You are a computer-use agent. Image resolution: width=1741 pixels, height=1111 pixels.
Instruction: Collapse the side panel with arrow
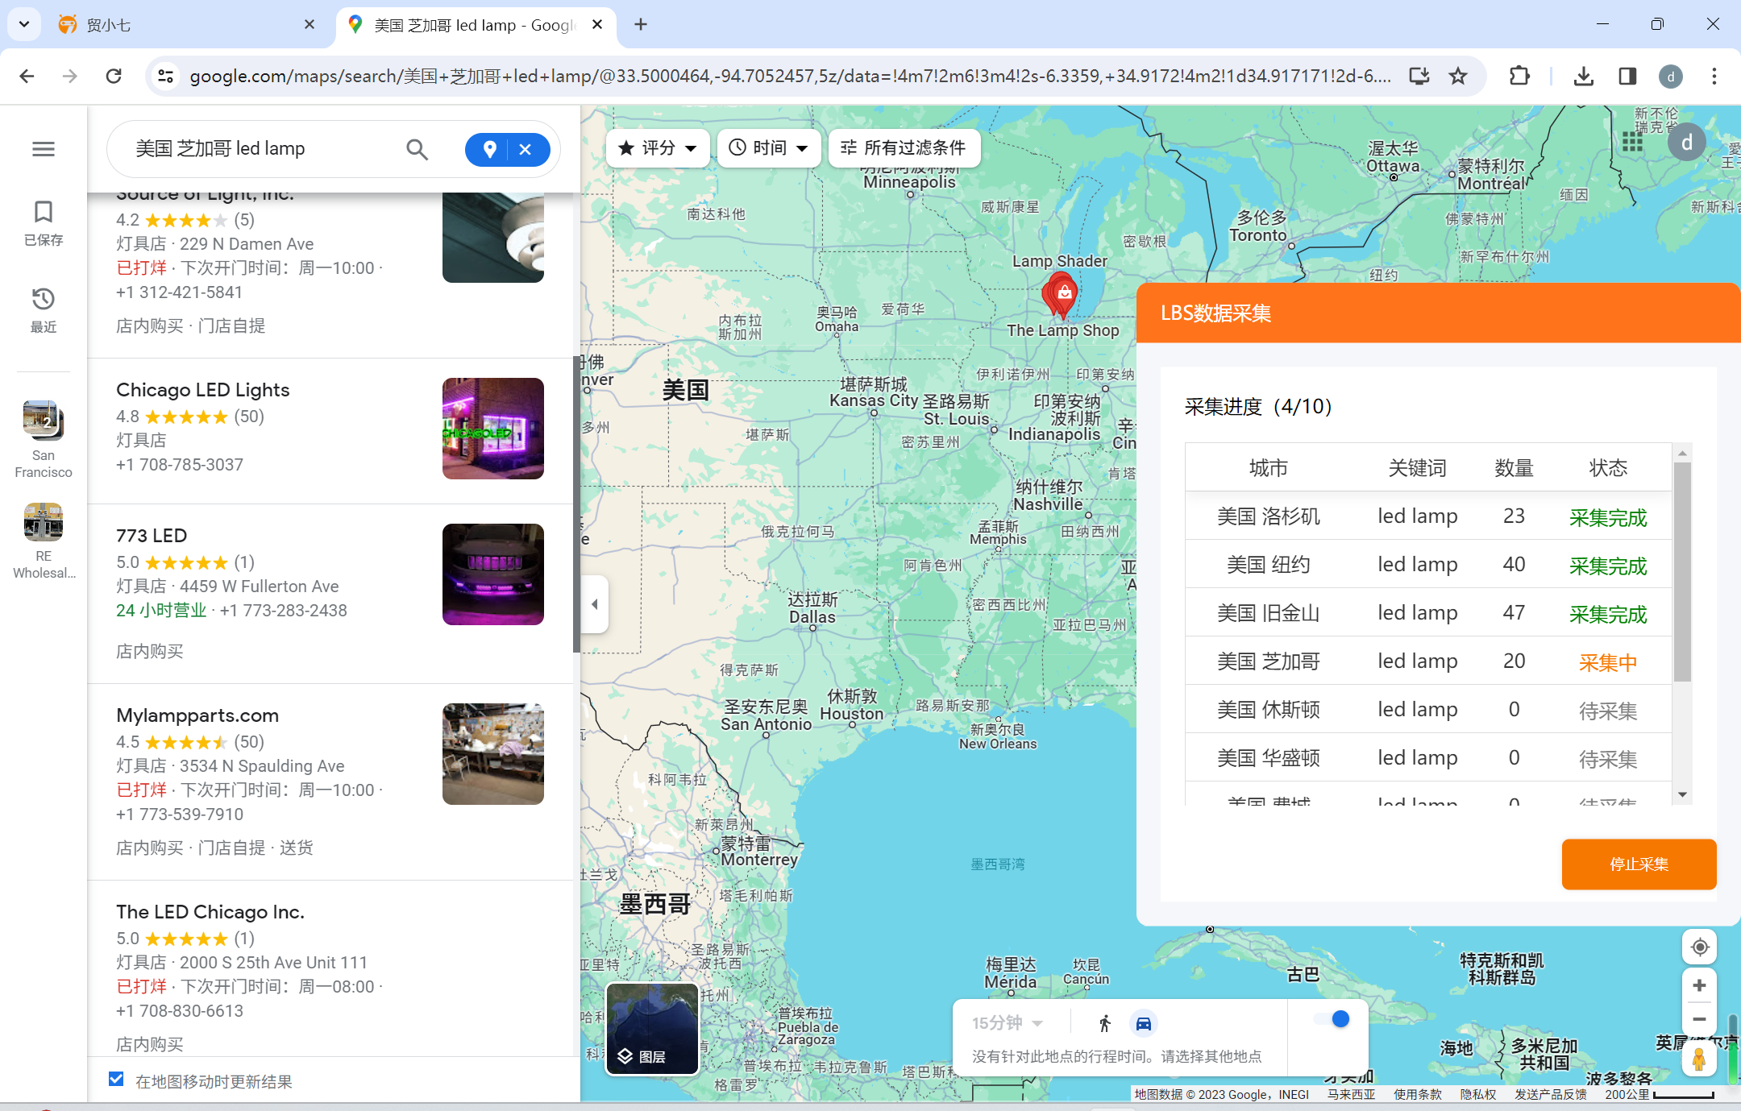click(595, 604)
